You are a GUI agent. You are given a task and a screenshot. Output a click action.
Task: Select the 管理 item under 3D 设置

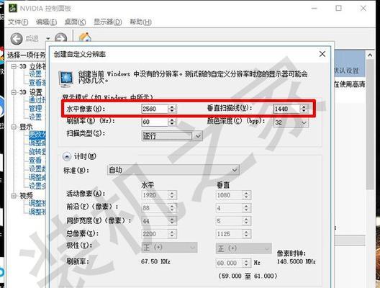point(35,108)
